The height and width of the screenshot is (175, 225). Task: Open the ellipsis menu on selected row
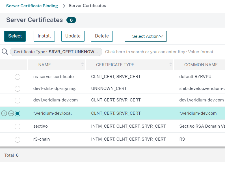(x=11, y=113)
